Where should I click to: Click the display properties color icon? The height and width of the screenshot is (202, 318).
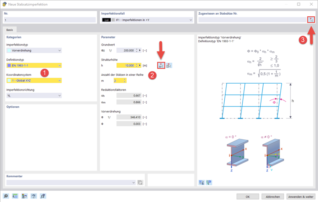click(x=24, y=196)
